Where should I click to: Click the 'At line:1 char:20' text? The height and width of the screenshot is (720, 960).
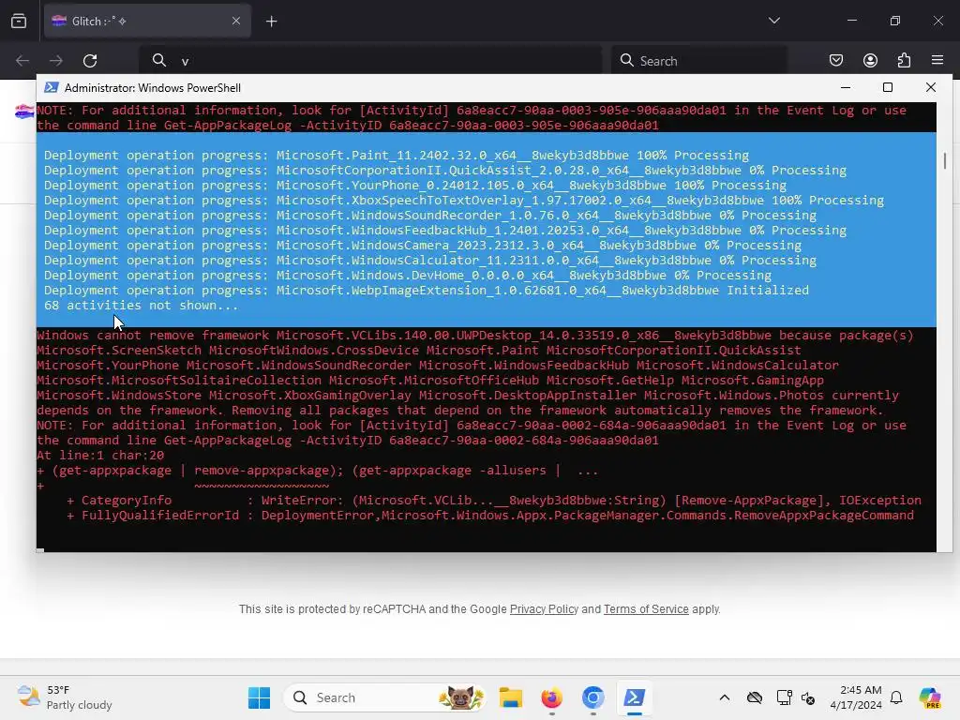click(x=100, y=456)
